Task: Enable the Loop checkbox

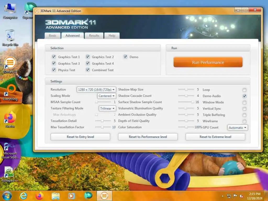Action: point(245,90)
